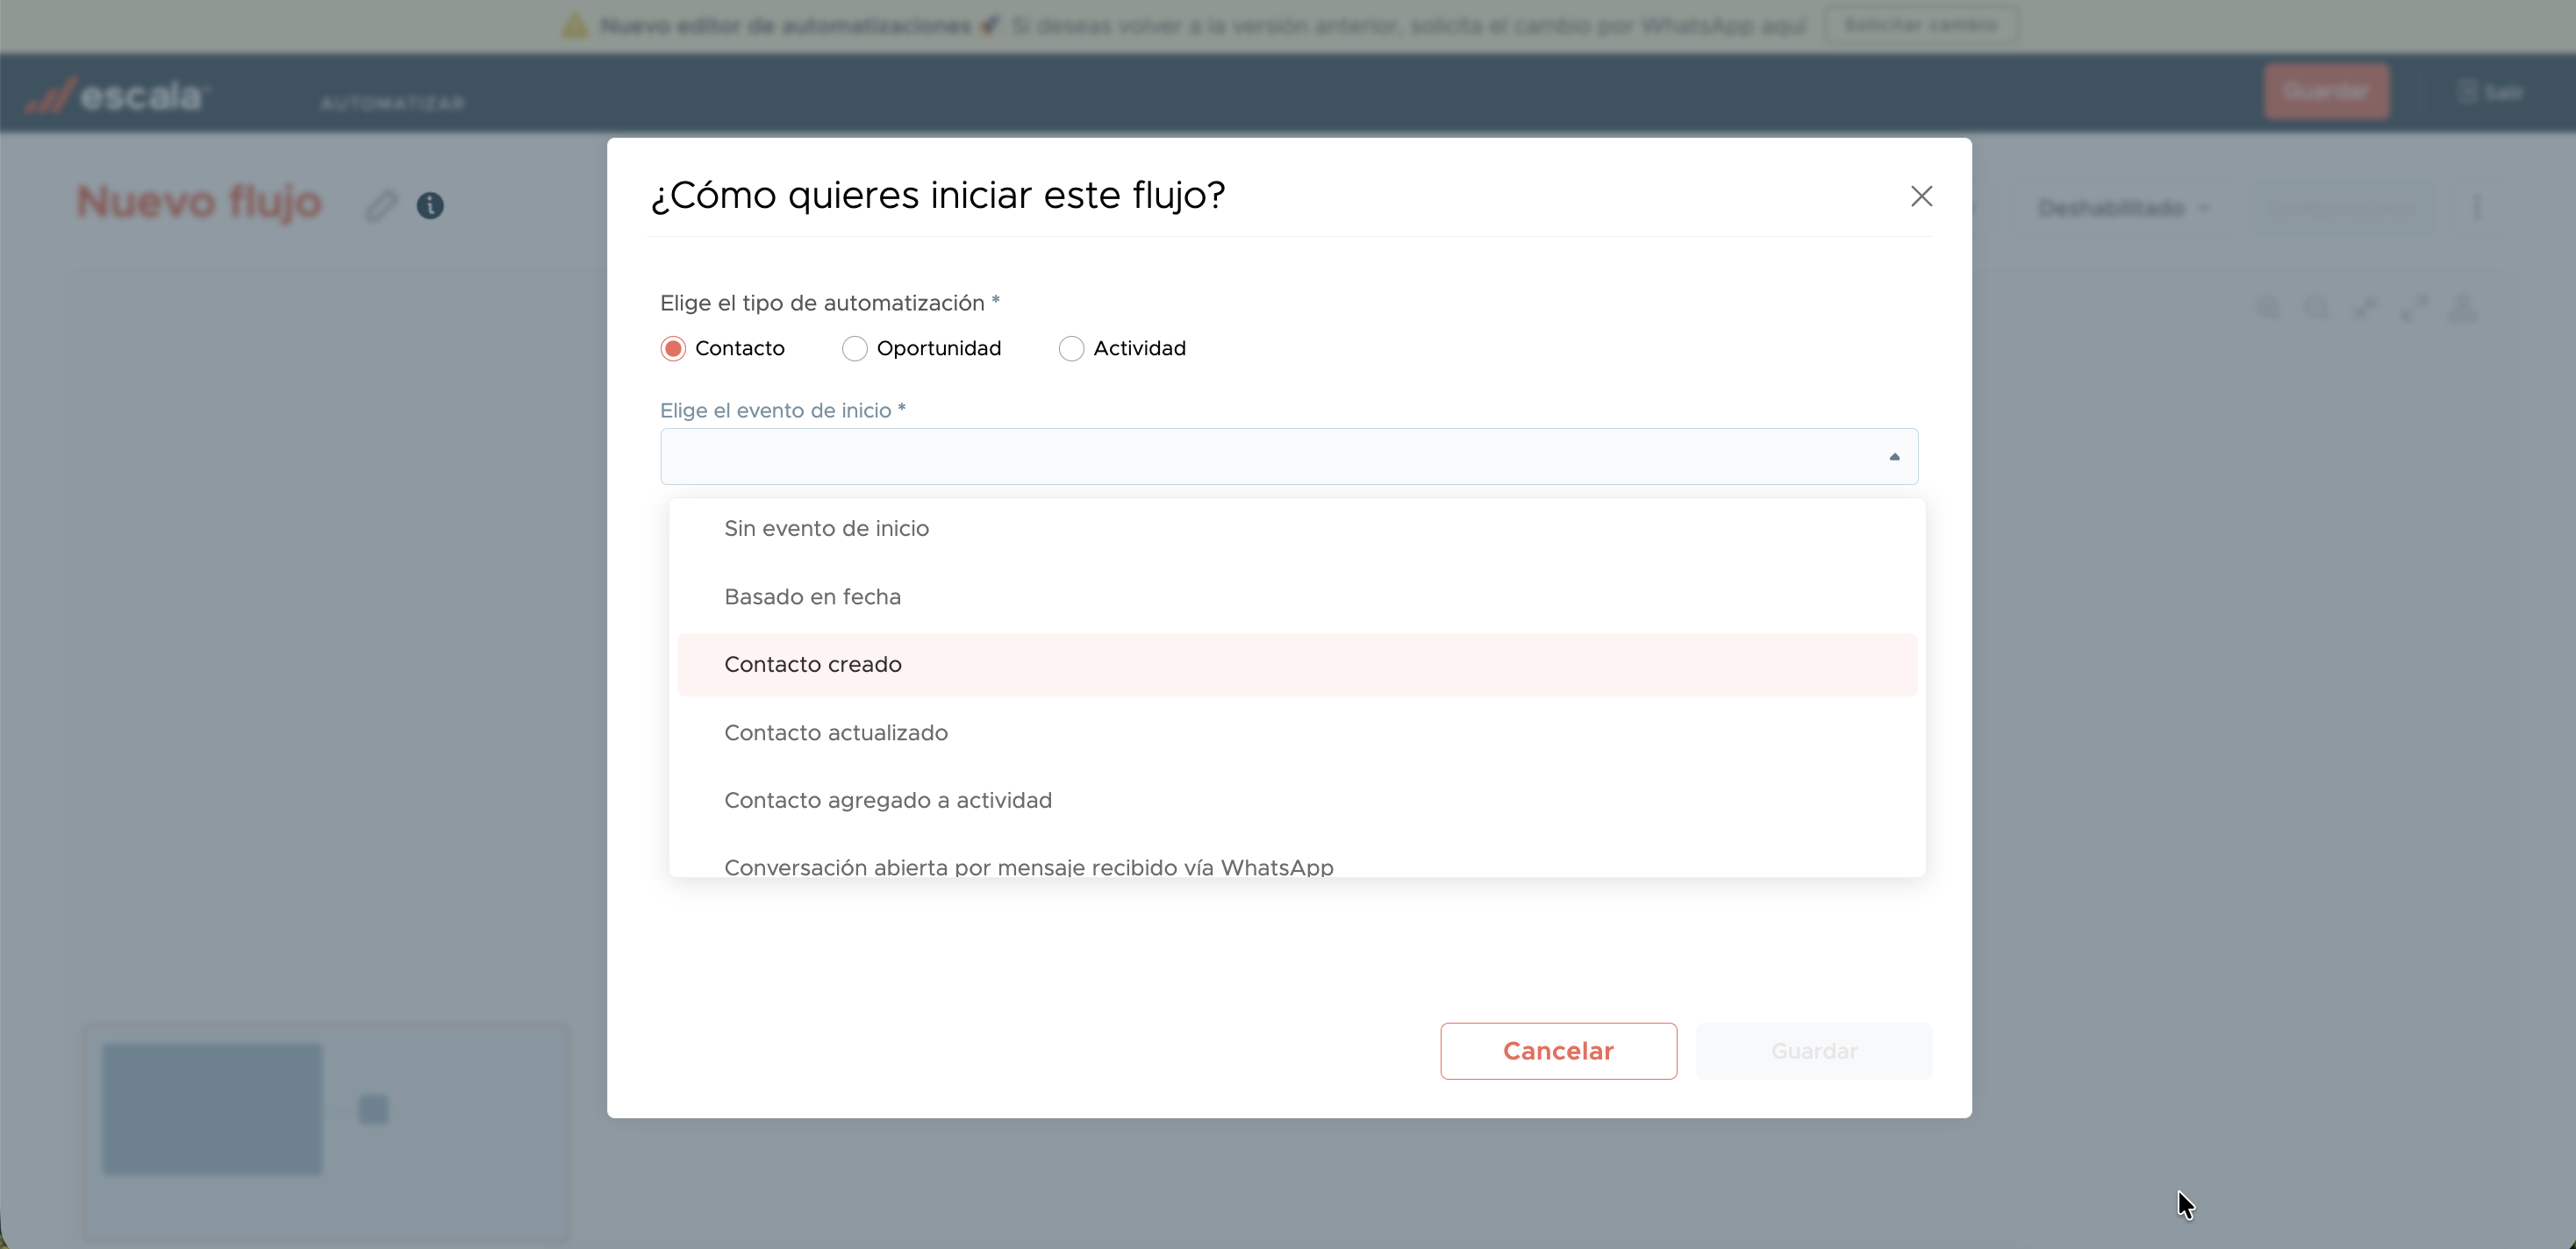The height and width of the screenshot is (1249, 2576).
Task: Close the flow start dialog with X
Action: point(1921,196)
